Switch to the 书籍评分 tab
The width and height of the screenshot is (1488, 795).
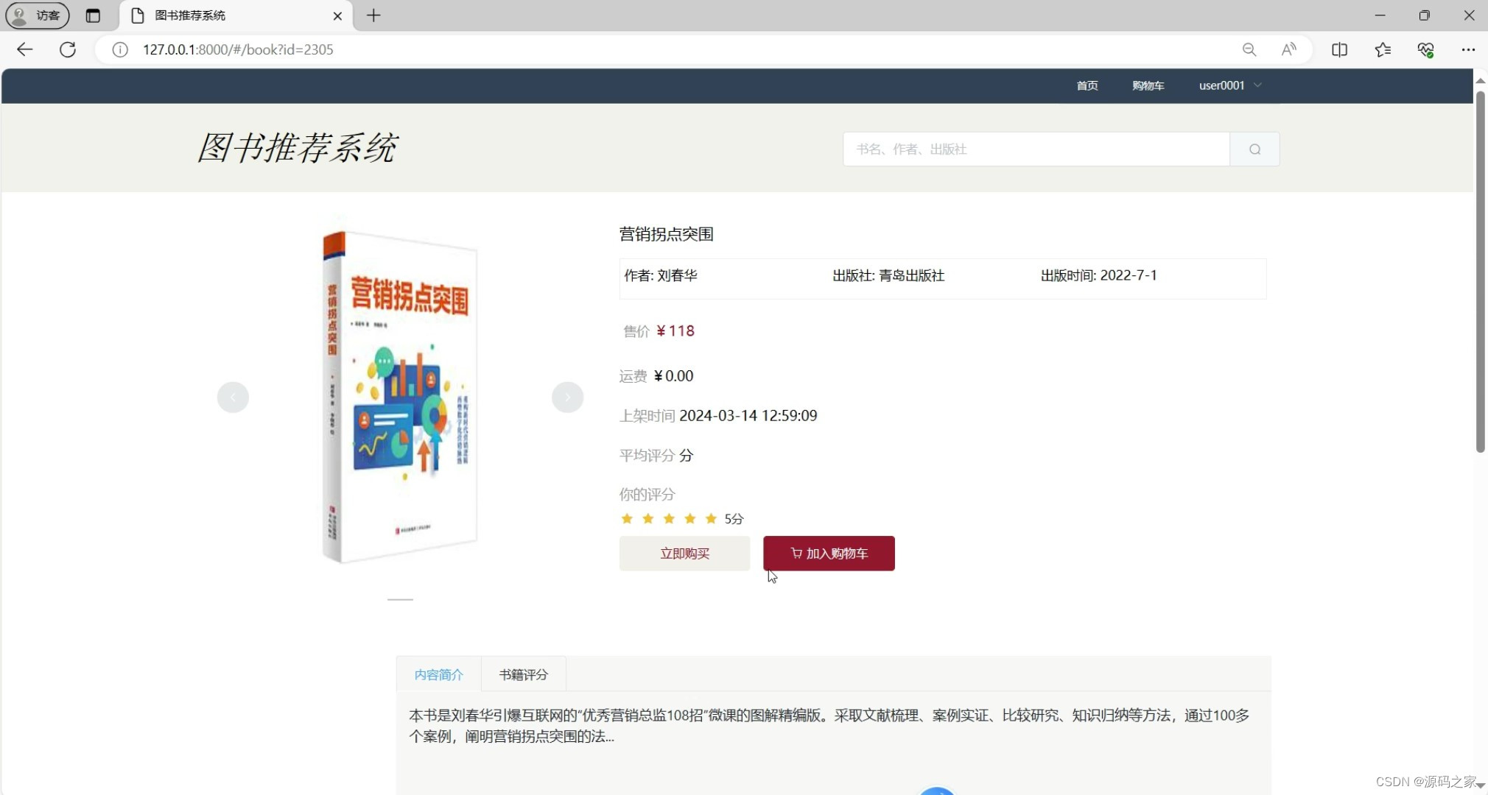523,674
